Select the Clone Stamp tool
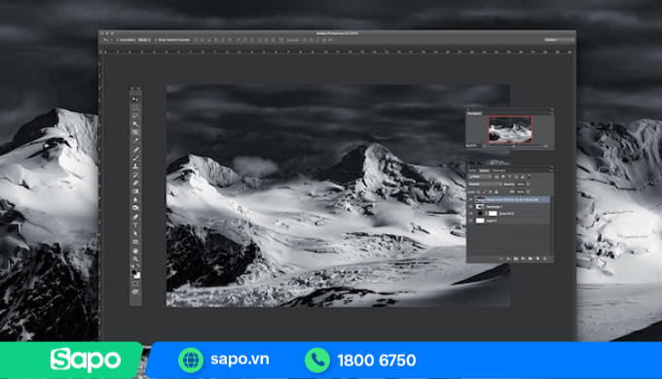 pos(135,165)
